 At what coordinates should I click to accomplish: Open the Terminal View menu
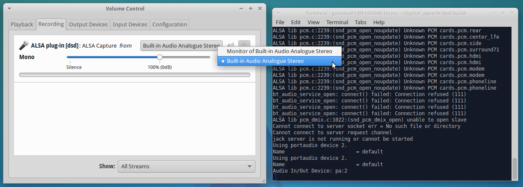[313, 22]
